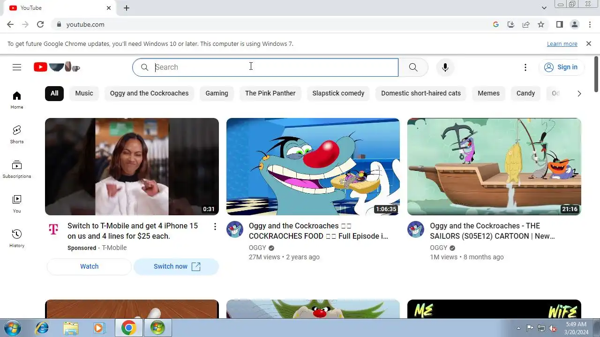Click the YouTube logo
Viewport: 600px width, 337px height.
(x=57, y=67)
